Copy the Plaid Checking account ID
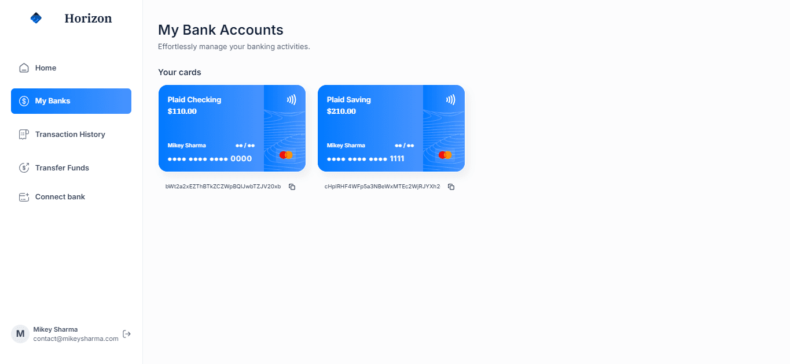Screen dimensions: 790x364 pos(292,187)
